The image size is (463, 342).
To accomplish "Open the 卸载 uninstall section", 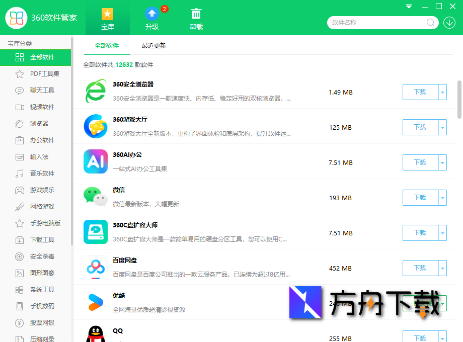I will click(196, 18).
